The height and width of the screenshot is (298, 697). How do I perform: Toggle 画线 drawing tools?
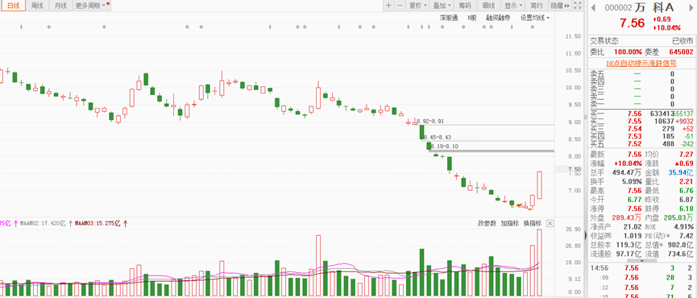488,6
